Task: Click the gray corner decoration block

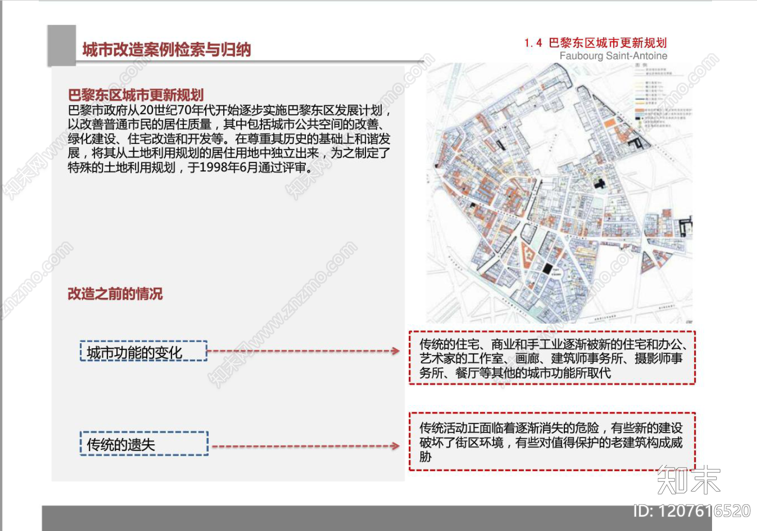Action: (62, 46)
